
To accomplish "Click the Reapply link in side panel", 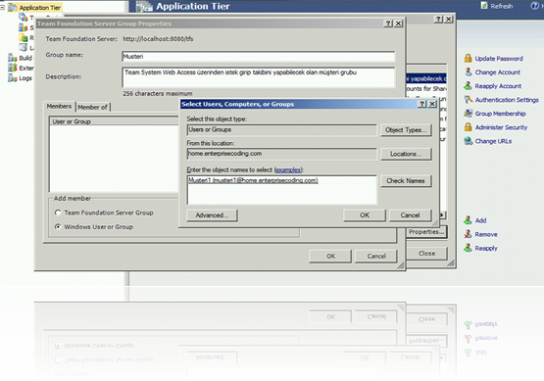I will pos(486,248).
